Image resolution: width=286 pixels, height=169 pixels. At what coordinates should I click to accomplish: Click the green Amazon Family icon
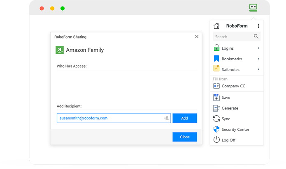click(60, 50)
